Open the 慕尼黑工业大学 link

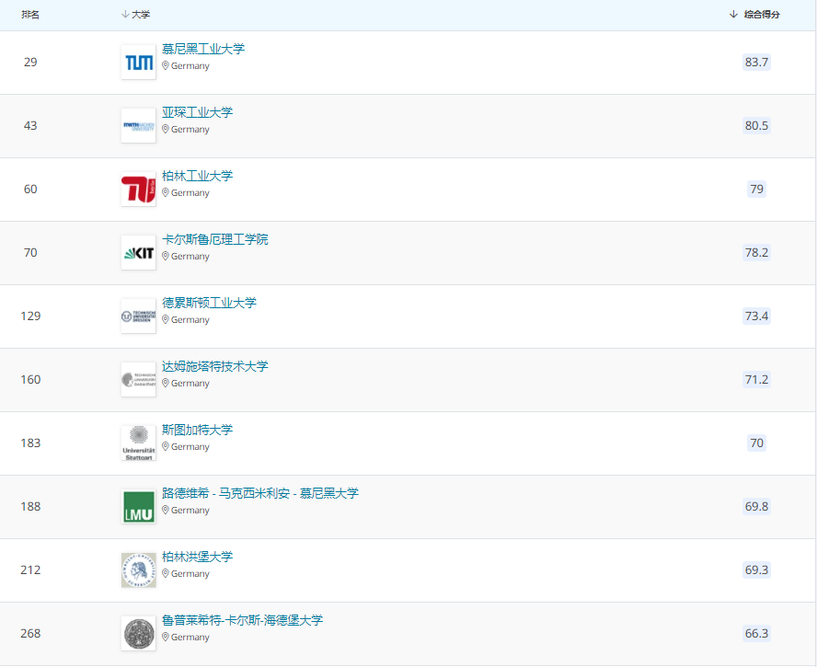(203, 49)
